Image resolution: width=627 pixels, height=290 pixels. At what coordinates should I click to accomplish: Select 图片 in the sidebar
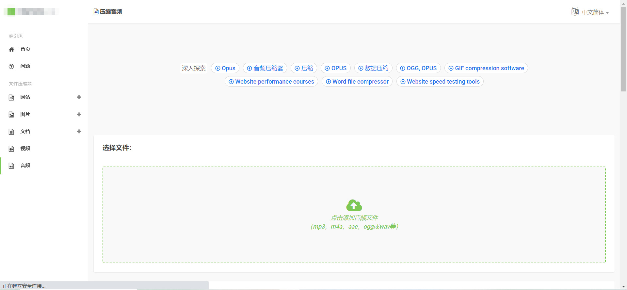tap(25, 114)
